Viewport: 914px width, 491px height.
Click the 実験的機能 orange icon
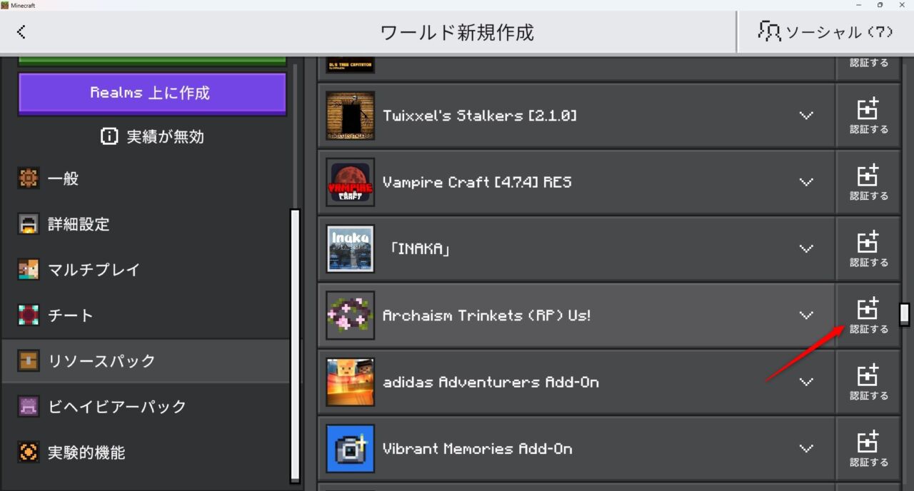click(29, 452)
